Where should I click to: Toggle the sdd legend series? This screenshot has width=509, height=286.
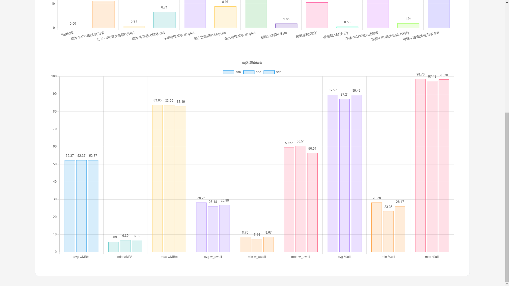point(278,72)
